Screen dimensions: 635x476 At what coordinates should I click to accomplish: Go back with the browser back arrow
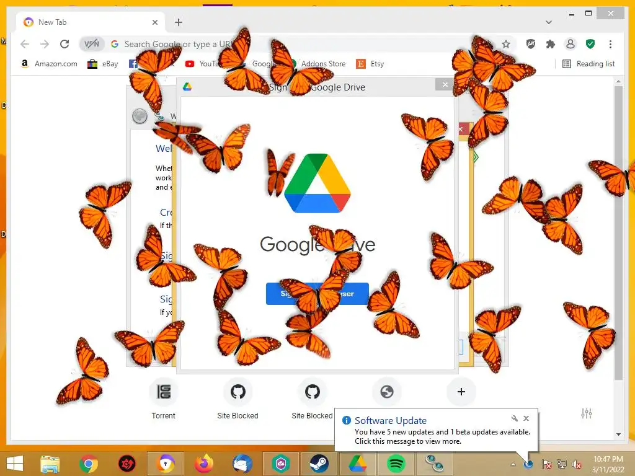(25, 44)
